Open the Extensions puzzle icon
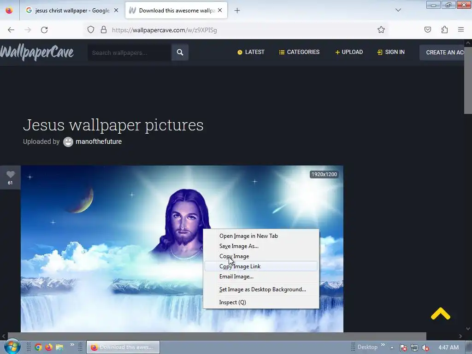This screenshot has height=354, width=472. pos(444,29)
